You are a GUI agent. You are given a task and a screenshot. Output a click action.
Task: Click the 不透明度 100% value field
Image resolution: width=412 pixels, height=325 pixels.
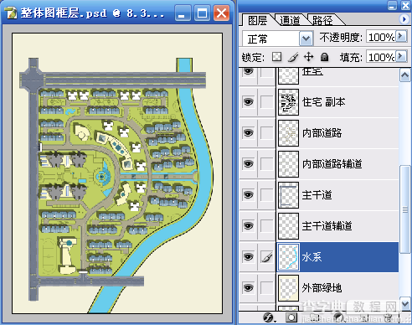[381, 37]
